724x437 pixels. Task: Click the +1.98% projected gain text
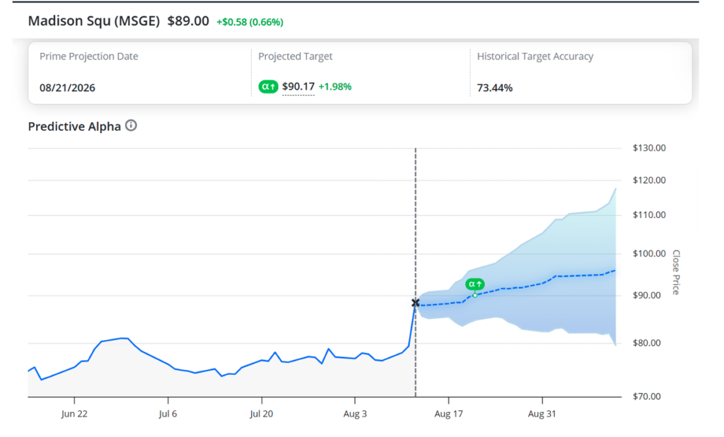334,86
